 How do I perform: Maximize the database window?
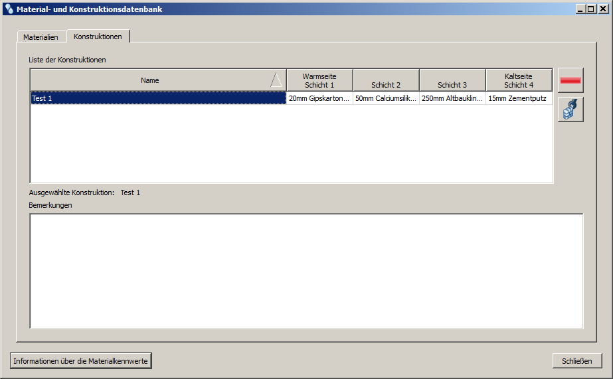(x=591, y=9)
